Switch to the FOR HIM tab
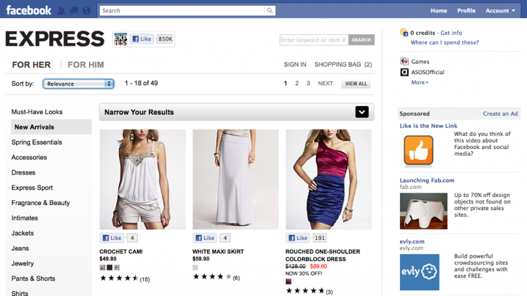 click(x=85, y=64)
